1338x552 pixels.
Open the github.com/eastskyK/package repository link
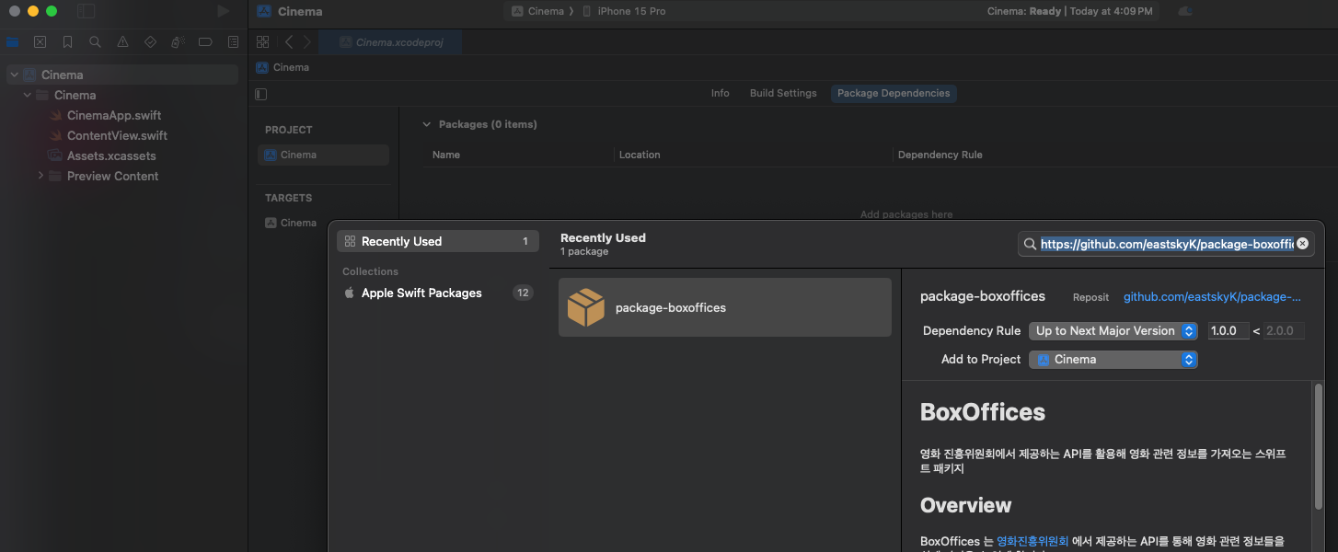click(1212, 297)
